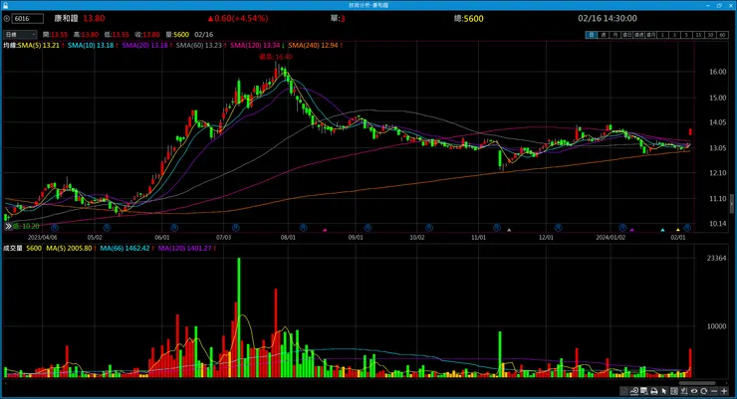The width and height of the screenshot is (737, 399).
Task: Click the add-symbol plus icon beside 6016
Action: tap(7, 19)
